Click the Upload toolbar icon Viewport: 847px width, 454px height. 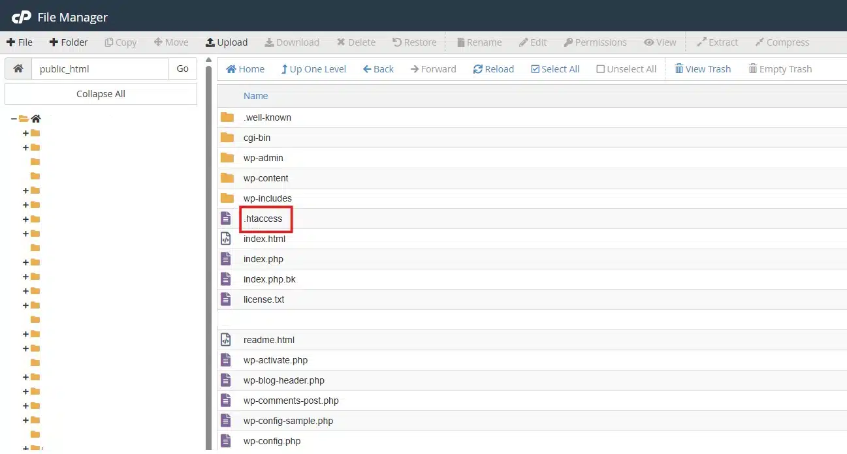[x=210, y=42]
